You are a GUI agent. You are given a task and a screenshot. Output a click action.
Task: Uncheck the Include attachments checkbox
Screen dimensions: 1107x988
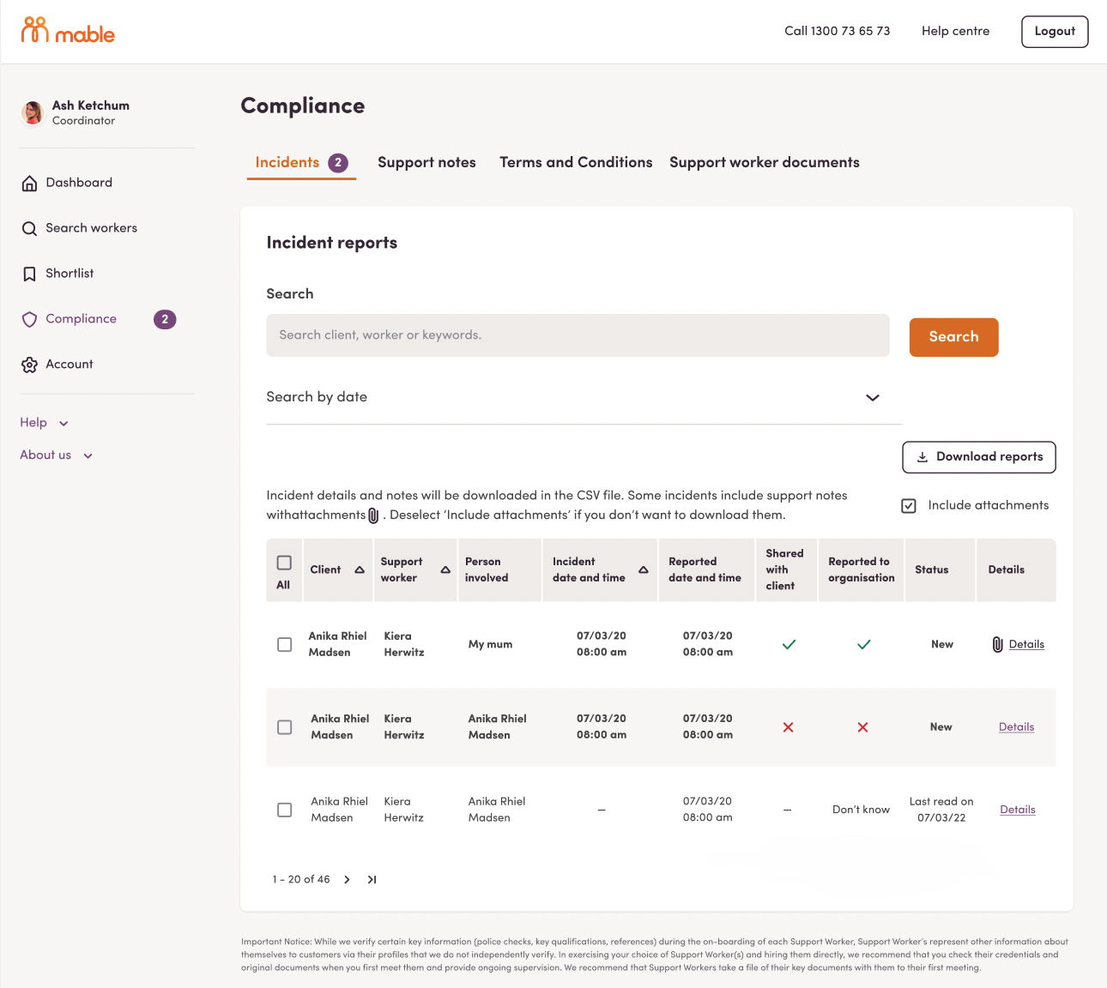tap(909, 505)
